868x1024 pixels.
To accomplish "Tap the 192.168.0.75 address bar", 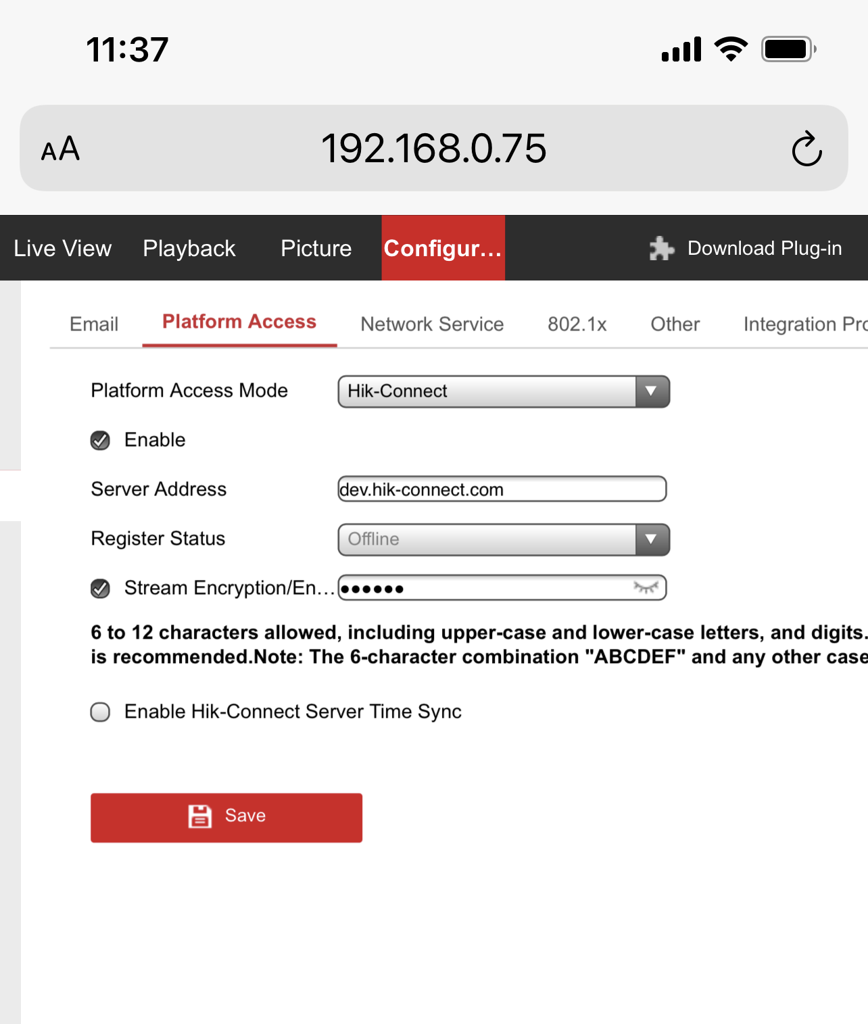I will 433,149.
